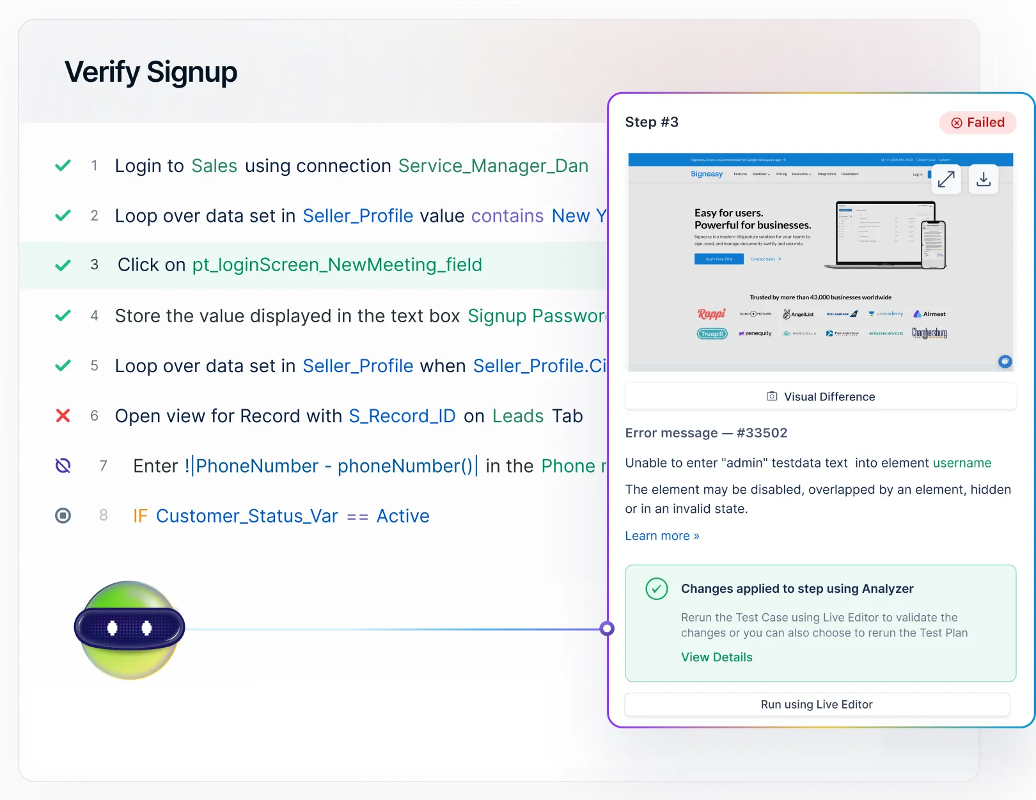
Task: Click the green checkmark beside step 1
Action: click(x=63, y=166)
